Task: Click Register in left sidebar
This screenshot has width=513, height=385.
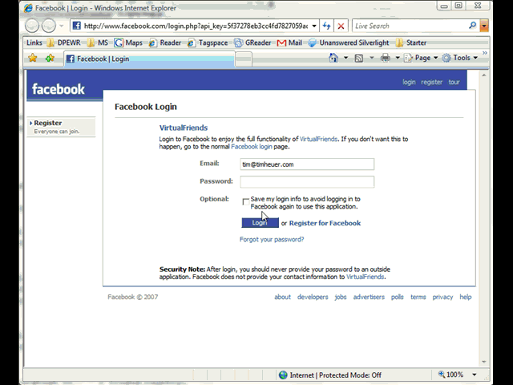Action: [x=48, y=123]
